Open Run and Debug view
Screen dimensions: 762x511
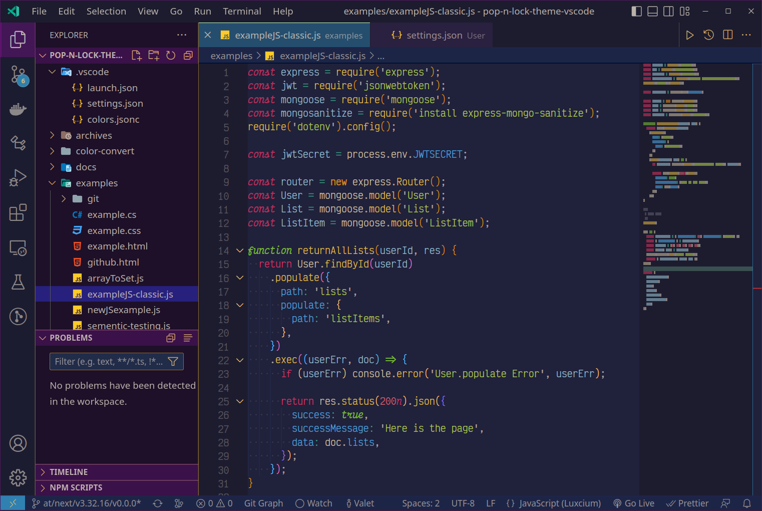18,178
